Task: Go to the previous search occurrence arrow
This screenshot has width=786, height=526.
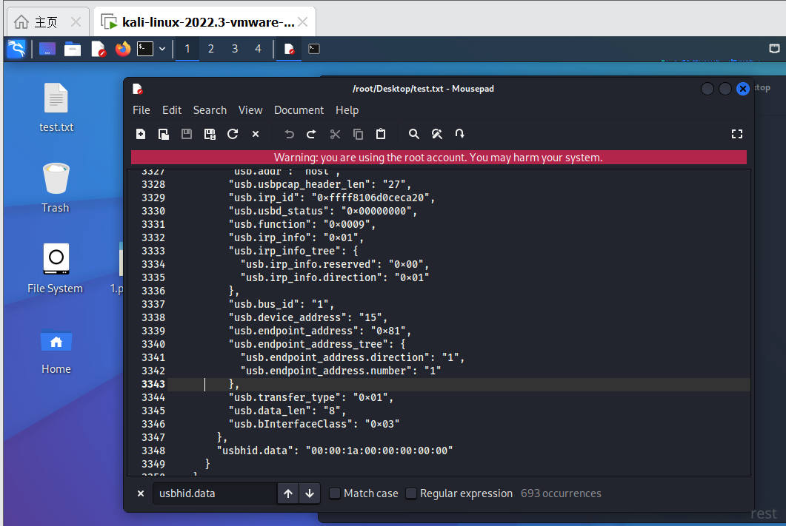Action: [x=288, y=493]
